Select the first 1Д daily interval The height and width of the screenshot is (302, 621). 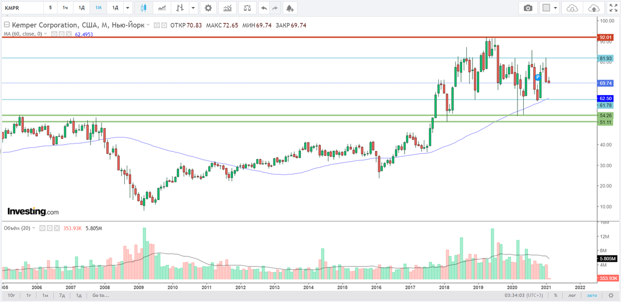coord(82,8)
